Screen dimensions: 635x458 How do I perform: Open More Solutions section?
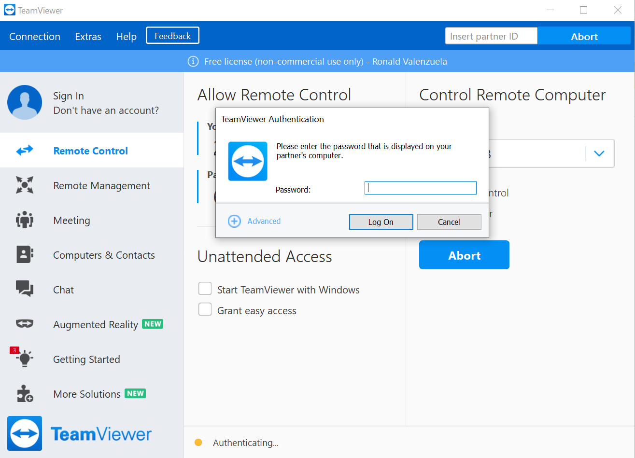92,394
